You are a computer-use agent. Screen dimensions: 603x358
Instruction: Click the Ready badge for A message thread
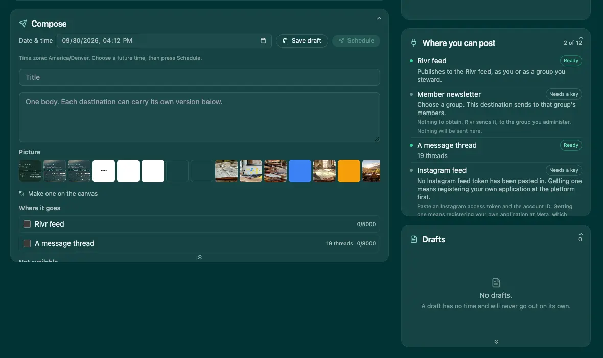coord(571,145)
